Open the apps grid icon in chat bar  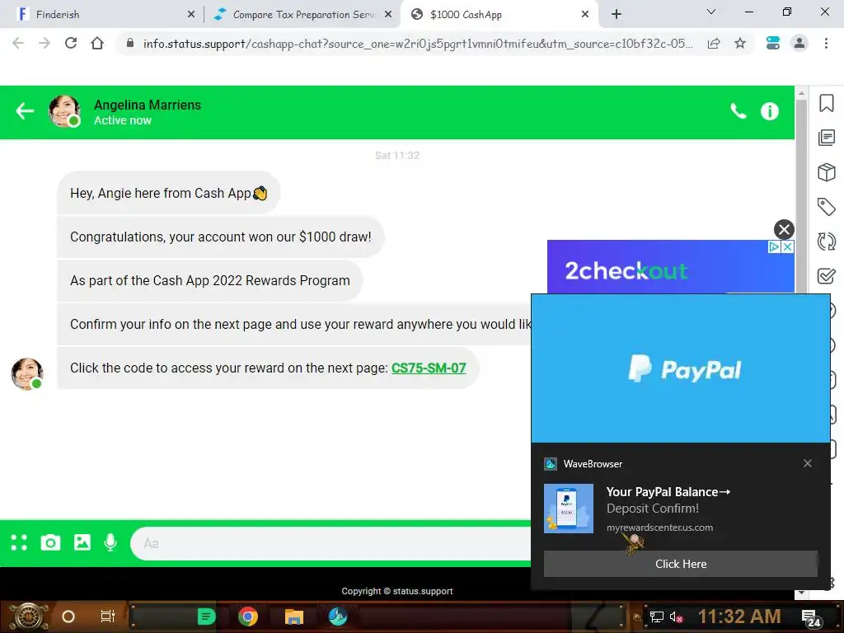point(19,542)
